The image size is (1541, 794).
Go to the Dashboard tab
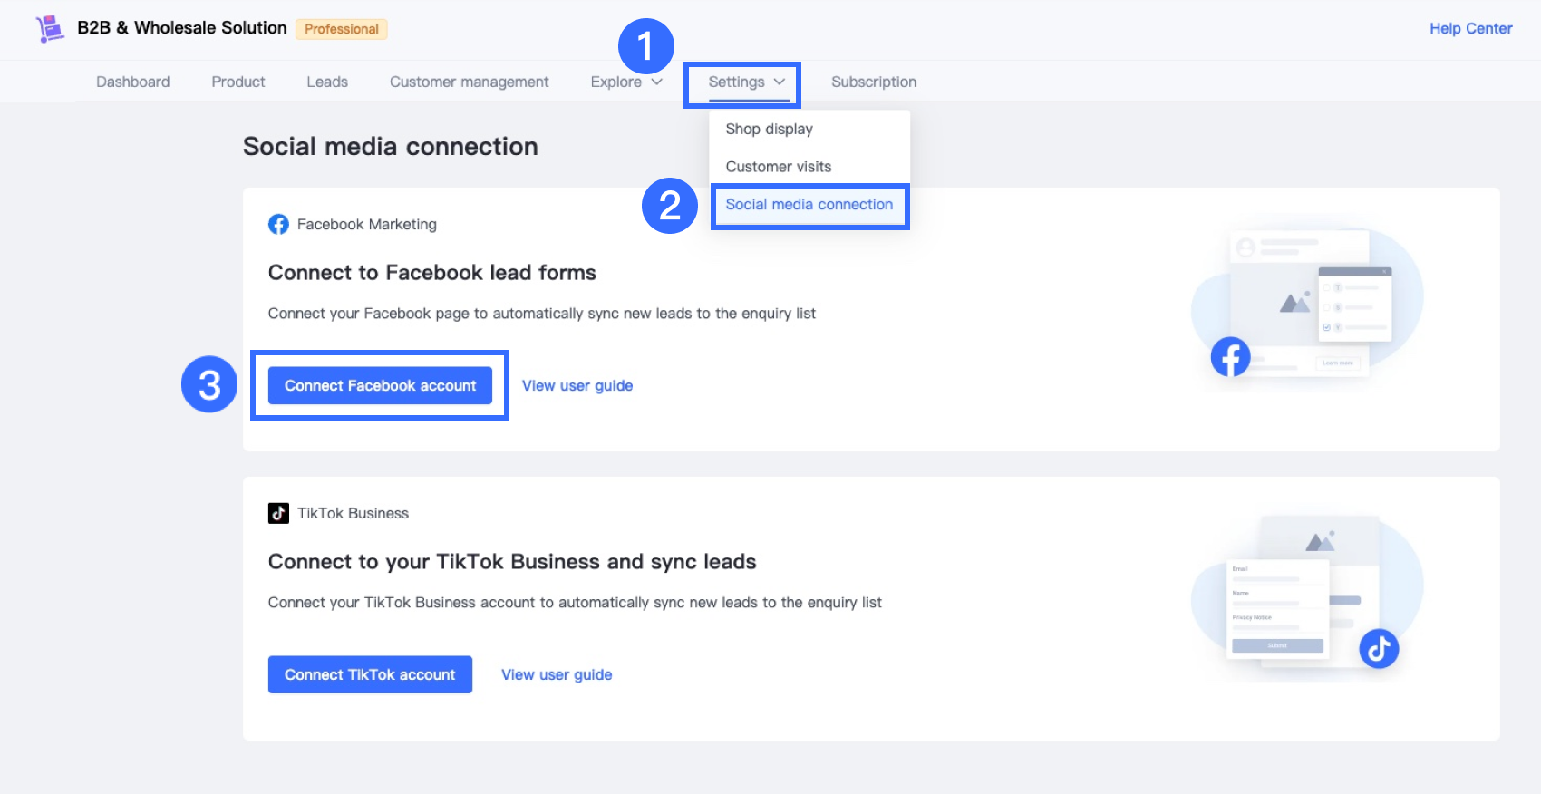[x=132, y=82]
